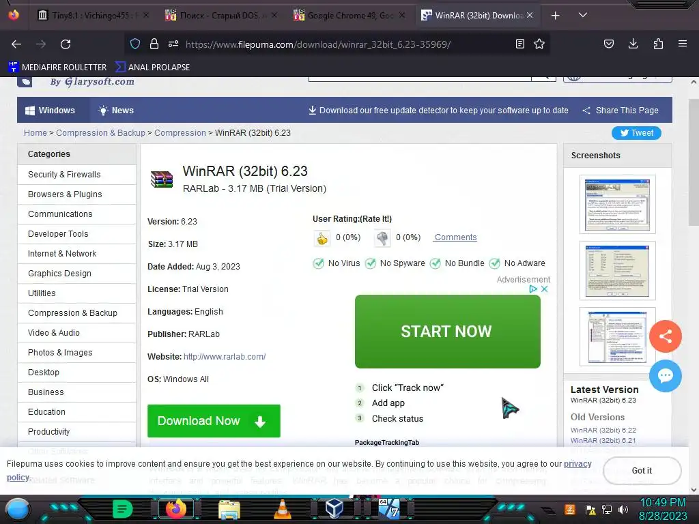
Task: Select Developer Tools category
Action: (x=76, y=234)
